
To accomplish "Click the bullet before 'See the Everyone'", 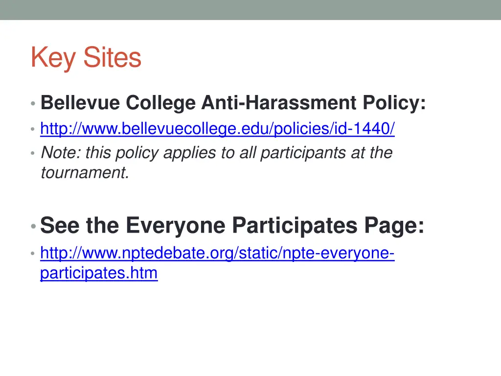I will pyautogui.click(x=33, y=226).
